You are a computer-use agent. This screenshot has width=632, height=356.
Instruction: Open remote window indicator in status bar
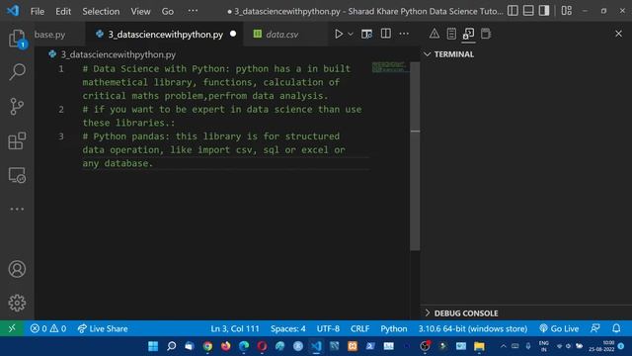[x=12, y=328]
